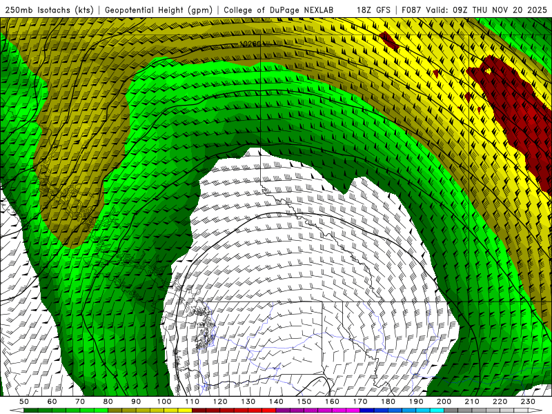Screen dimensions: 552x414
Task: Click the legend value '230'
Action: tap(528, 402)
